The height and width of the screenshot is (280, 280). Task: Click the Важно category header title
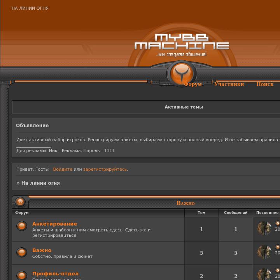[x=185, y=203]
